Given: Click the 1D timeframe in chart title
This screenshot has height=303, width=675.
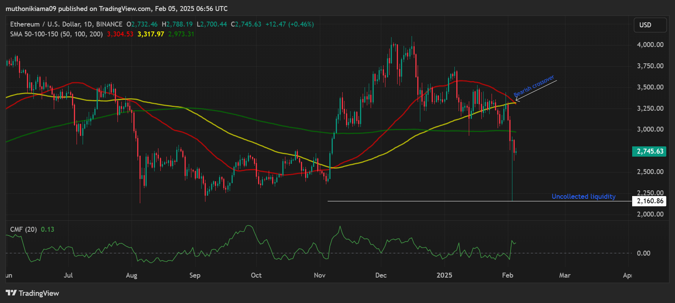Looking at the screenshot, I should click(x=88, y=24).
